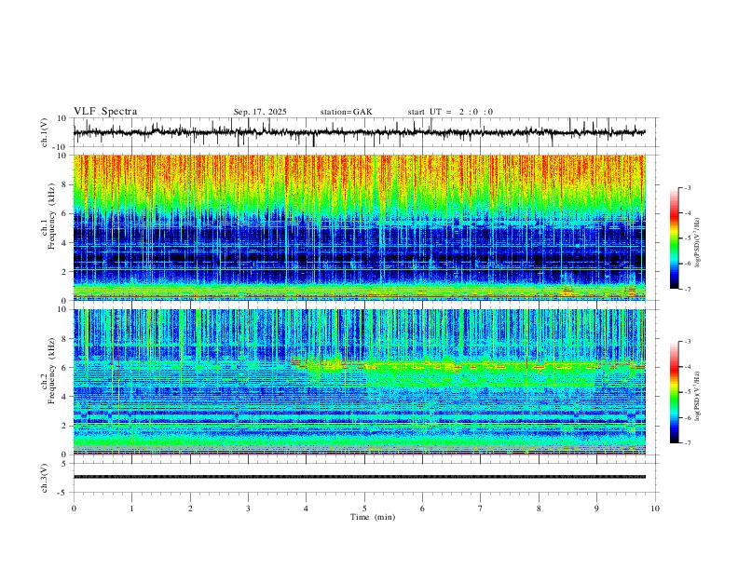Click the time axis tick label "8"
This screenshot has height=570, width=738.
click(539, 509)
